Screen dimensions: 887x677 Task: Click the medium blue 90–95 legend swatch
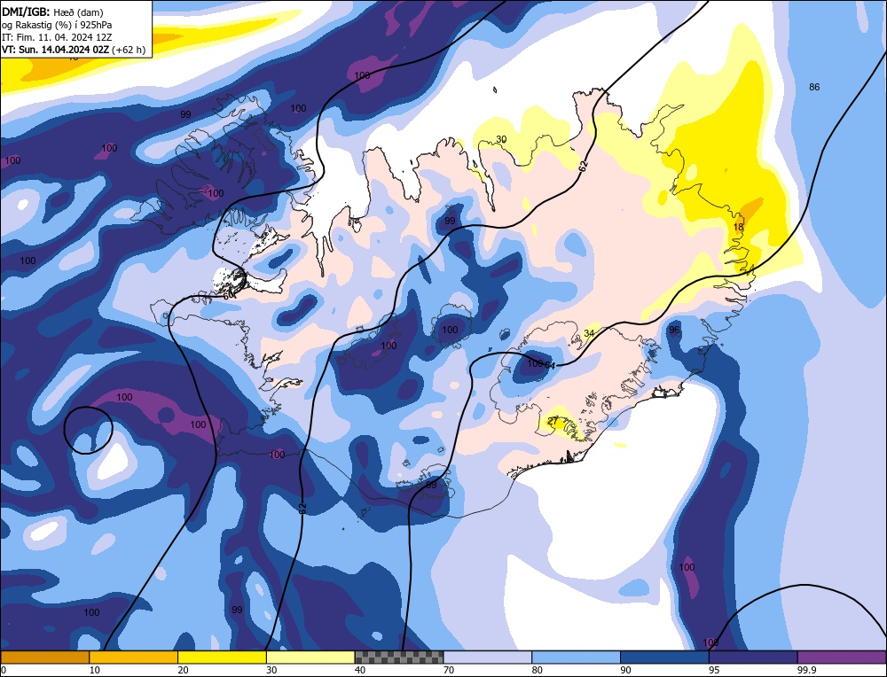[664, 657]
